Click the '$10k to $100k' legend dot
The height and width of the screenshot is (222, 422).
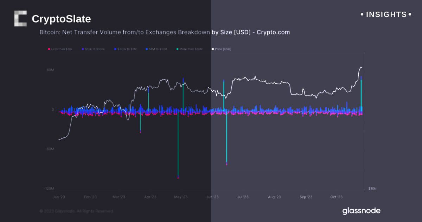pos(83,49)
